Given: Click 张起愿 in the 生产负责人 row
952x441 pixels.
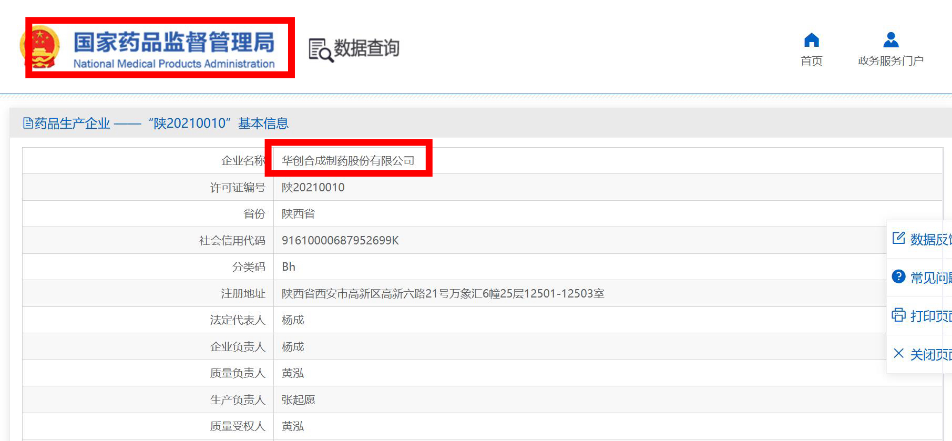Looking at the screenshot, I should pos(298,400).
